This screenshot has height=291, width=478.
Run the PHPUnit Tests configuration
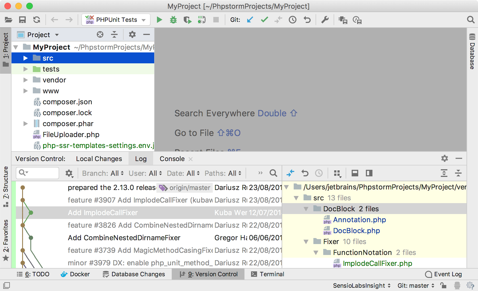(159, 20)
